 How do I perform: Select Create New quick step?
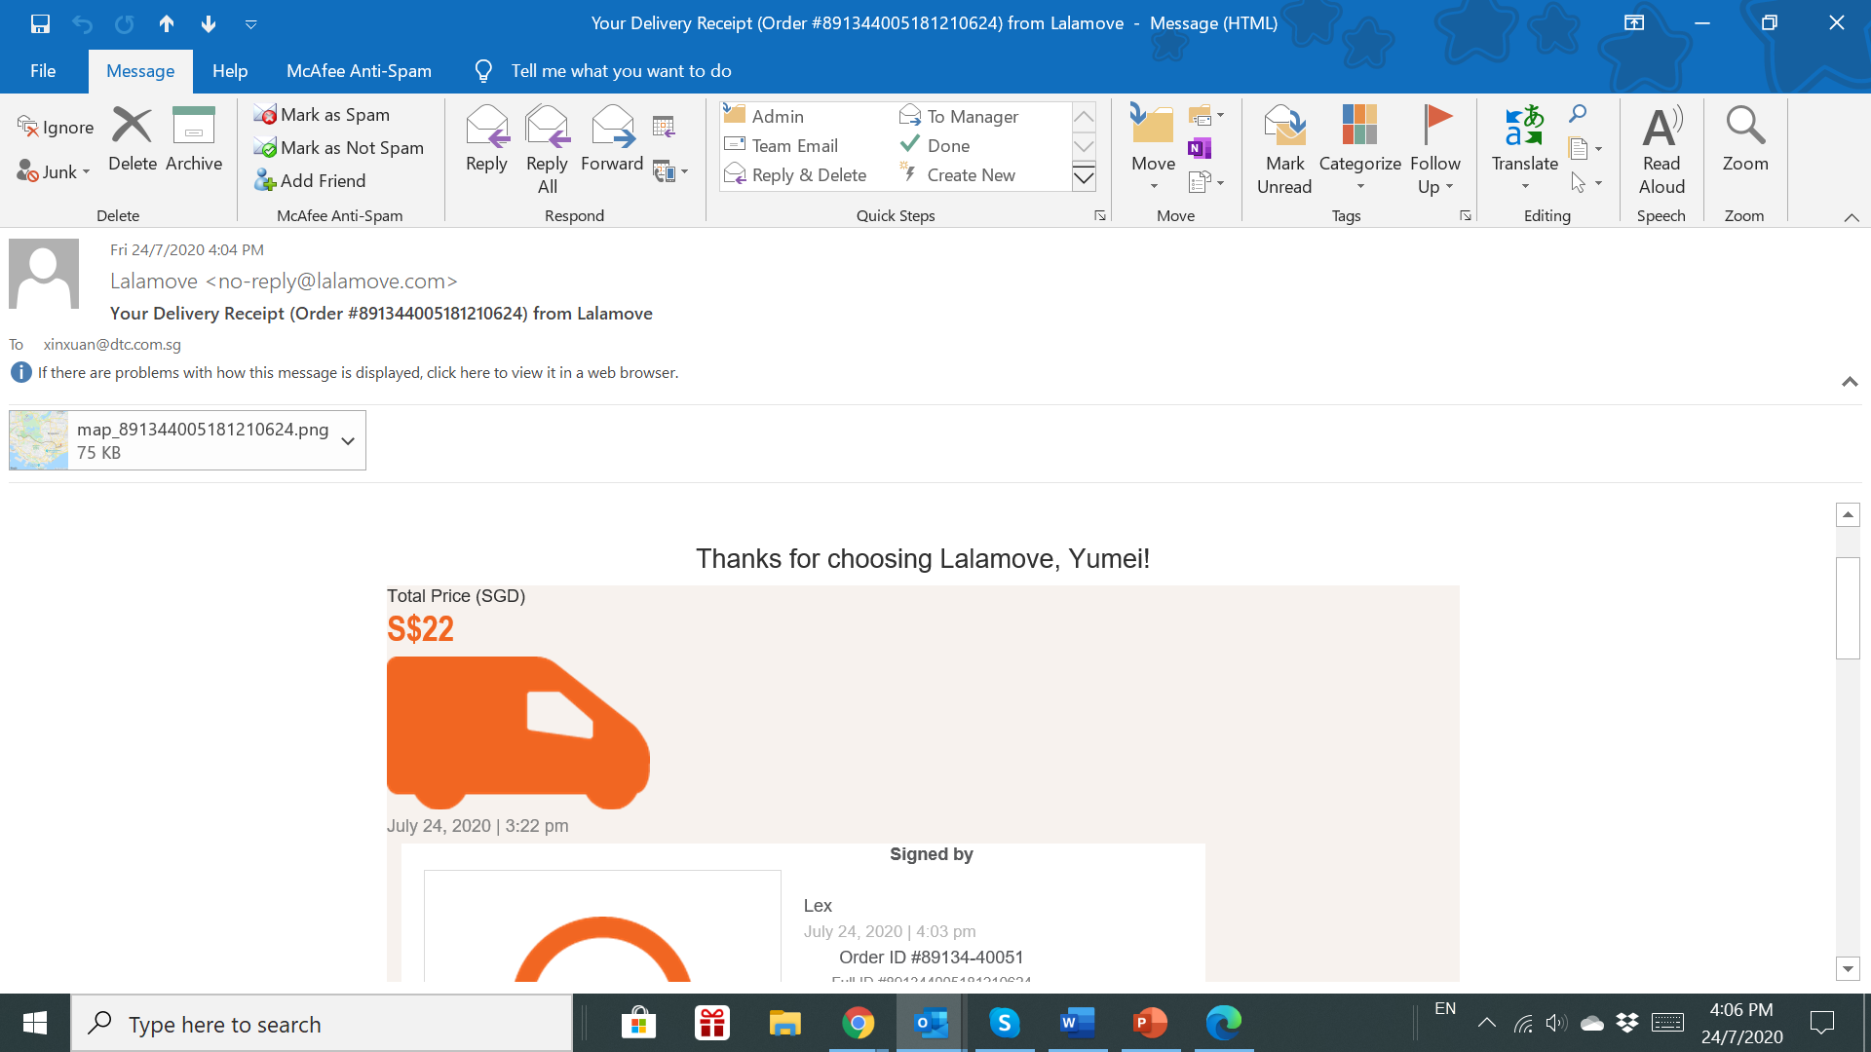coord(958,175)
